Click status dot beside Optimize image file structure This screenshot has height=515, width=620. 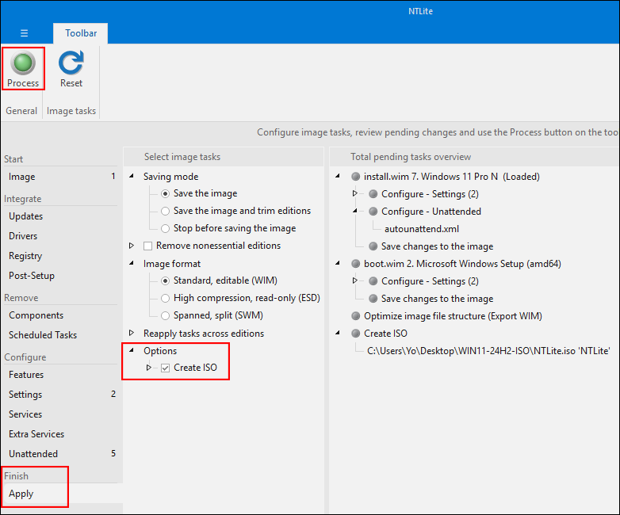355,316
